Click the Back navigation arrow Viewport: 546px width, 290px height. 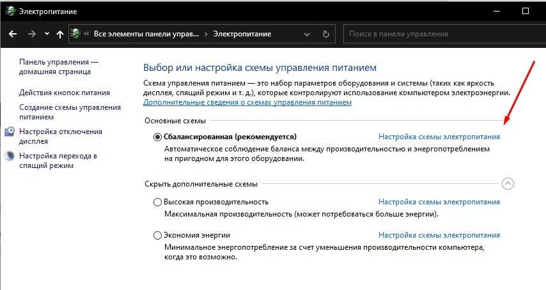coord(13,34)
